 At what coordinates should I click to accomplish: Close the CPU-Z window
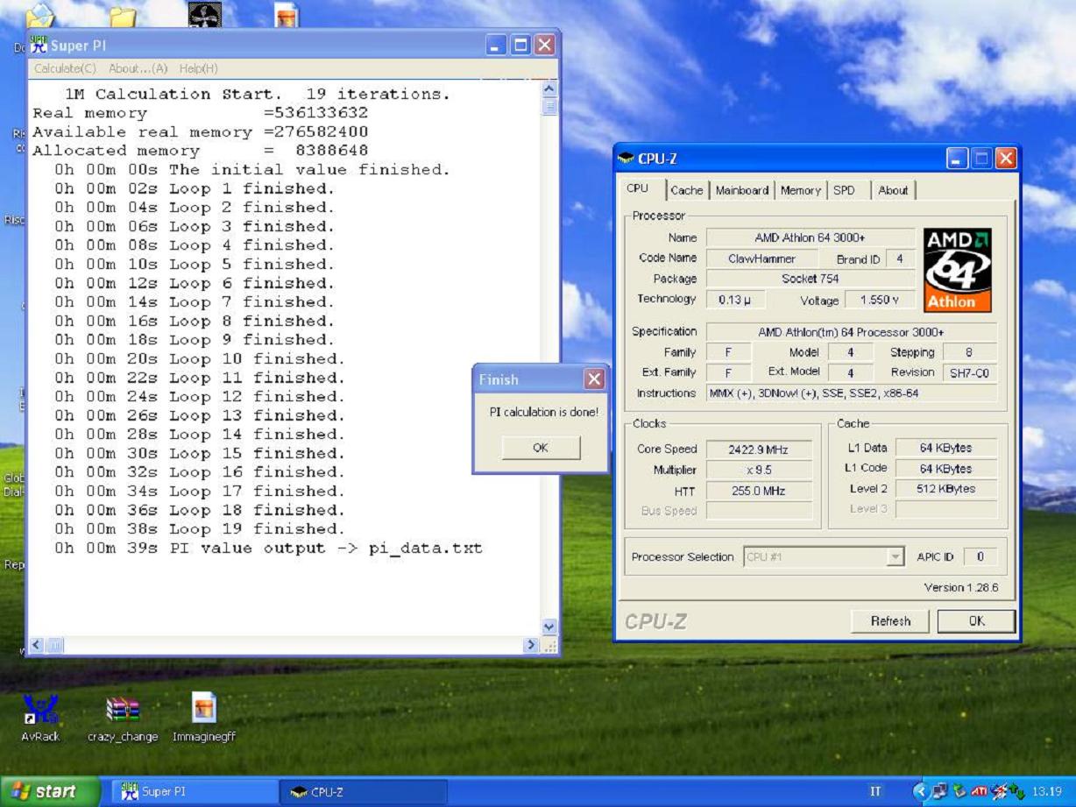1005,159
